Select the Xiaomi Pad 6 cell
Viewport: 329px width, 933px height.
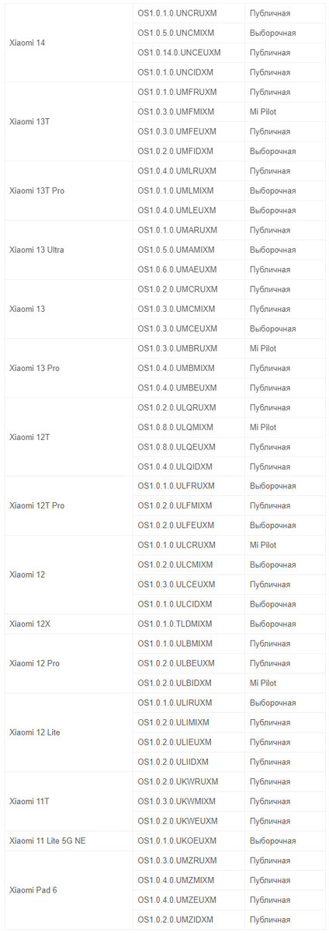pyautogui.click(x=68, y=889)
